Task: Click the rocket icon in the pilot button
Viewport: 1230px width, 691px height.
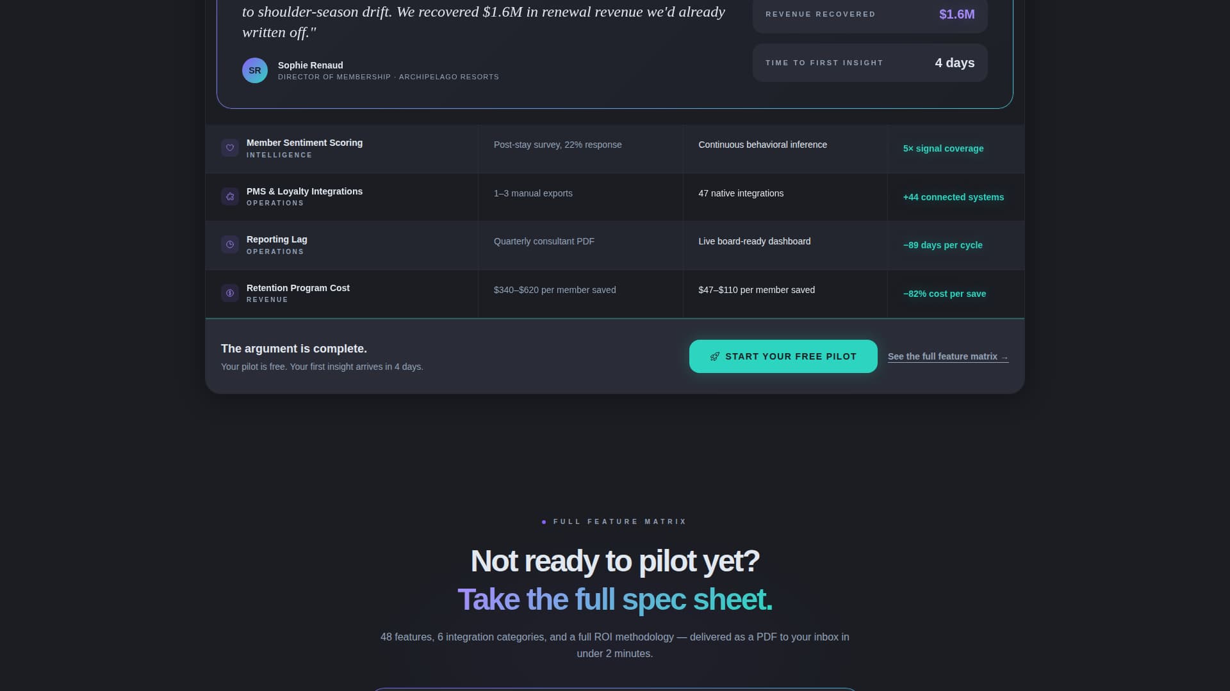Action: tap(715, 356)
